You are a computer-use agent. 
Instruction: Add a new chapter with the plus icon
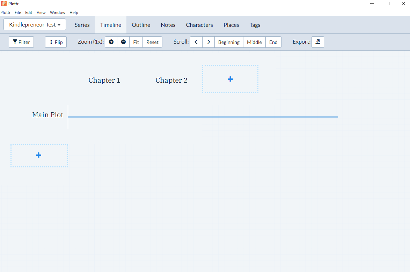tap(230, 79)
